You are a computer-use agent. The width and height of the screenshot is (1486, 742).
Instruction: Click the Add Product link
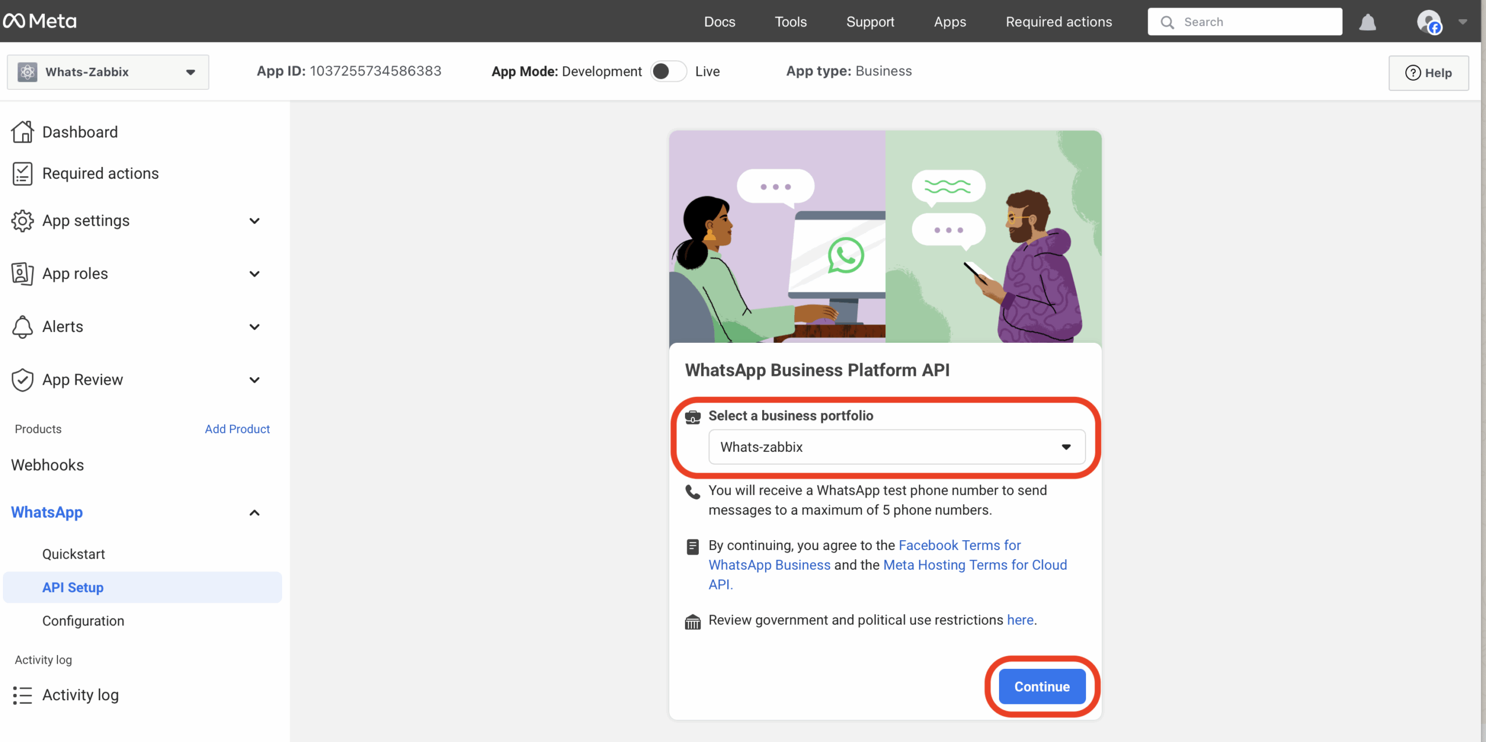pyautogui.click(x=237, y=429)
